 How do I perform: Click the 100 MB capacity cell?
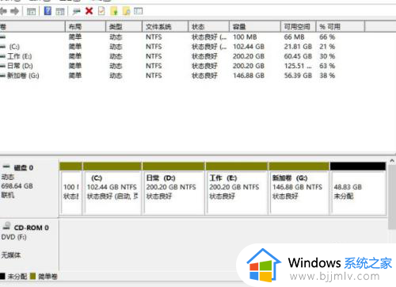245,37
